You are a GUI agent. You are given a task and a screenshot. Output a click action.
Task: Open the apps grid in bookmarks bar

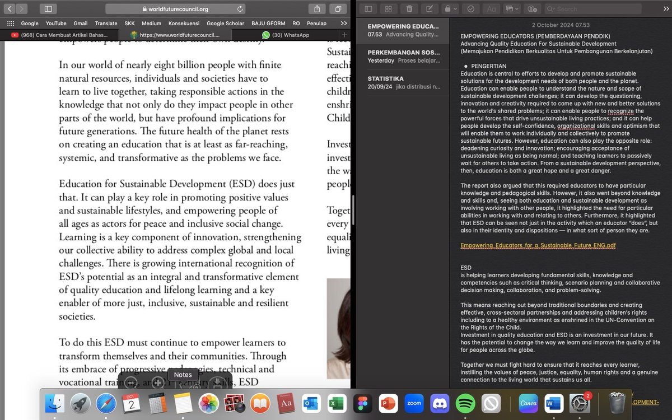click(11, 24)
